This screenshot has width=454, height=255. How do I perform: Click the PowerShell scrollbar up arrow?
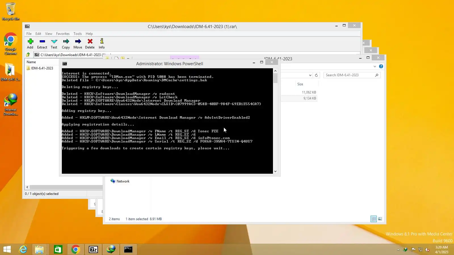[x=275, y=71]
